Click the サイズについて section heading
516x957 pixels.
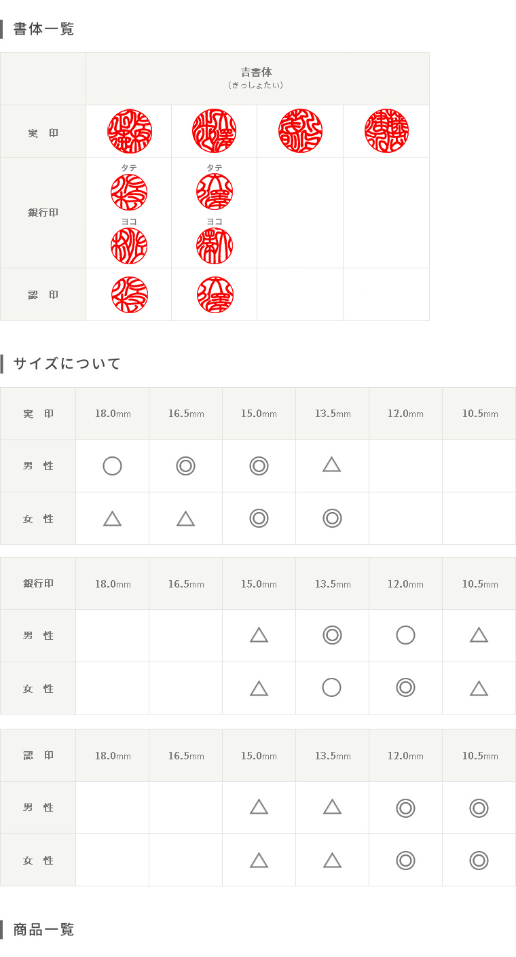tap(67, 363)
